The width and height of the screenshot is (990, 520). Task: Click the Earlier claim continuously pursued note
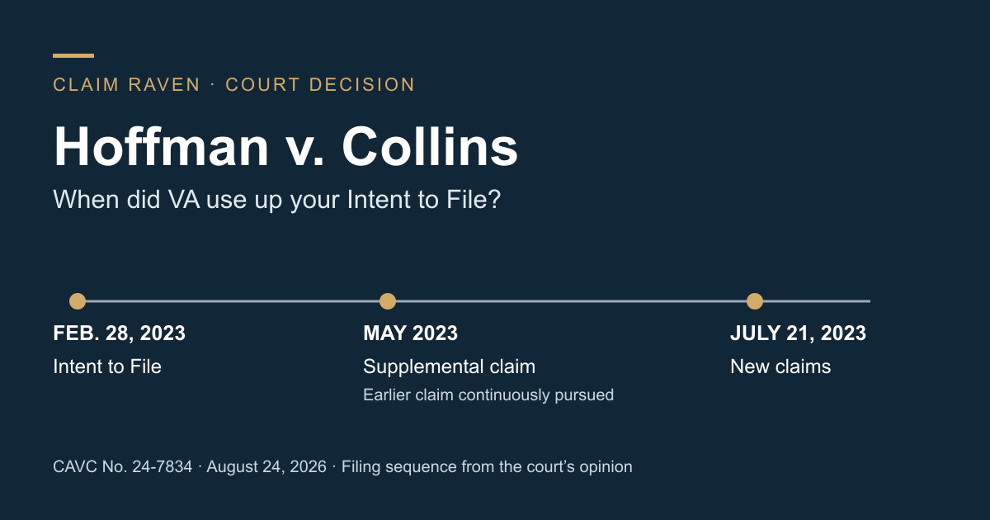click(488, 395)
